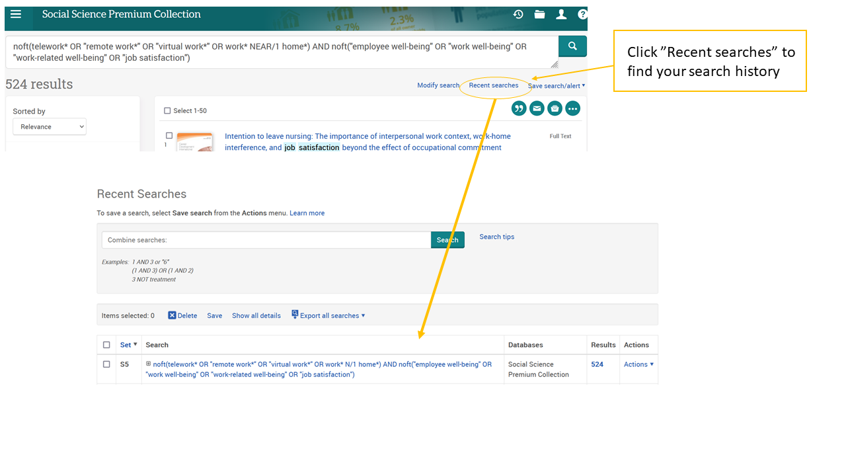
Task: Click the cite quotation marks icon
Action: [519, 108]
